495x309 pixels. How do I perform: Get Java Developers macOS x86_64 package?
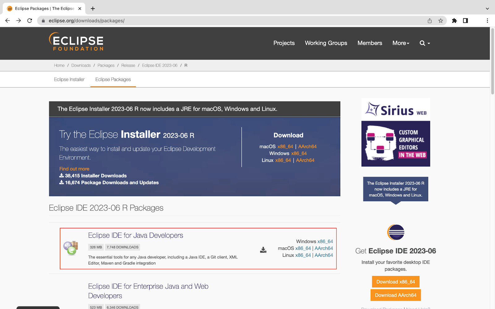(x=303, y=248)
